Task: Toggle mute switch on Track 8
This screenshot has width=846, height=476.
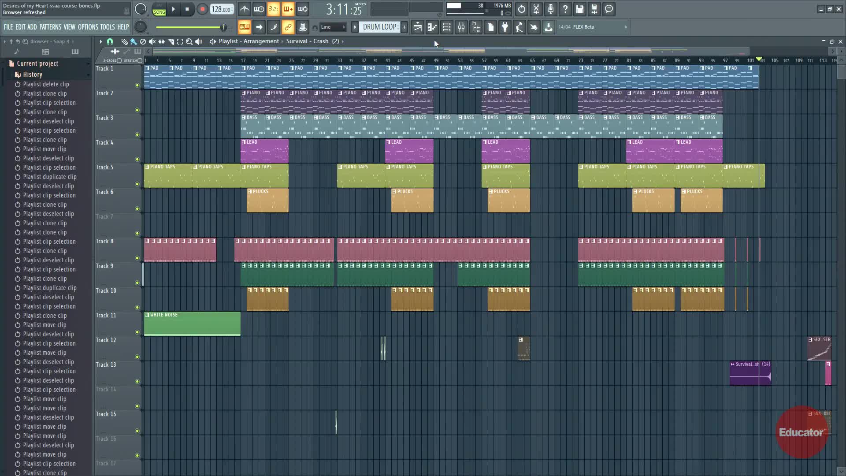Action: (137, 258)
